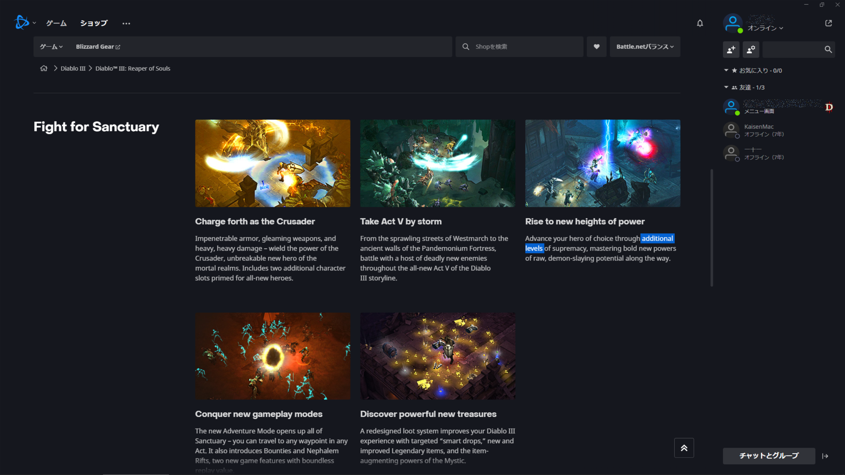Jump back to top with double-chevron button
Image resolution: width=845 pixels, height=475 pixels.
[684, 448]
